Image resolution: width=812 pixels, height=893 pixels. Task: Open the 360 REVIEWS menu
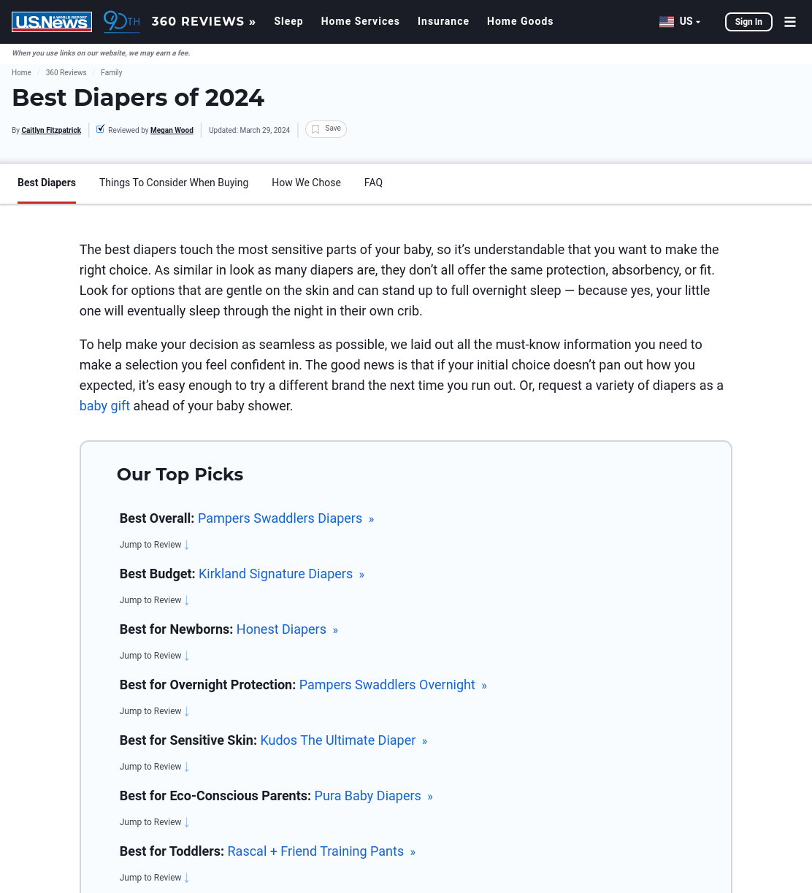click(x=204, y=22)
